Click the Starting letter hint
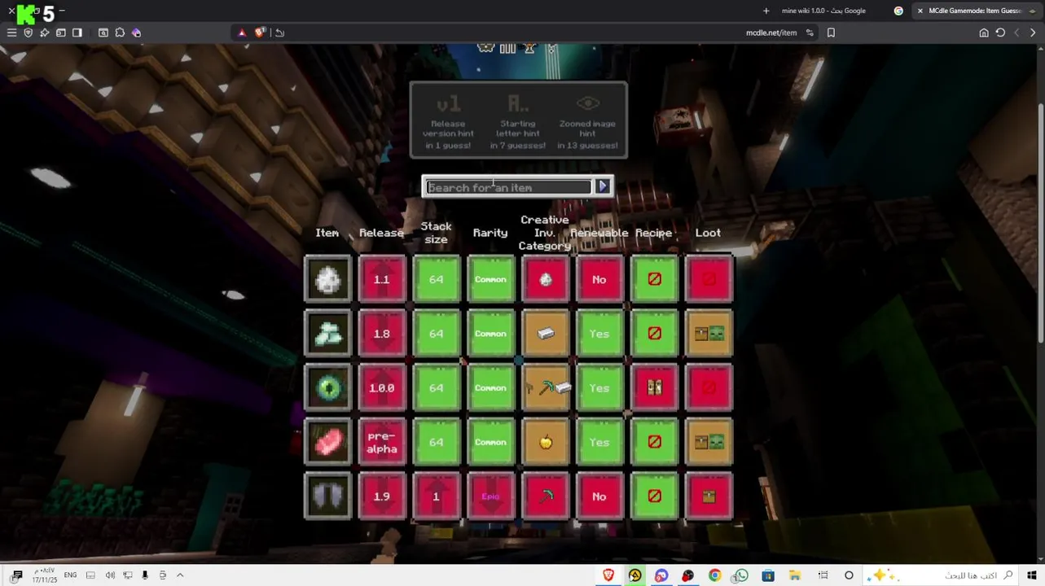This screenshot has height=586, width=1045. 518,124
